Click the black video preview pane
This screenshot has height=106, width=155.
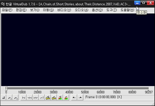click(78, 50)
